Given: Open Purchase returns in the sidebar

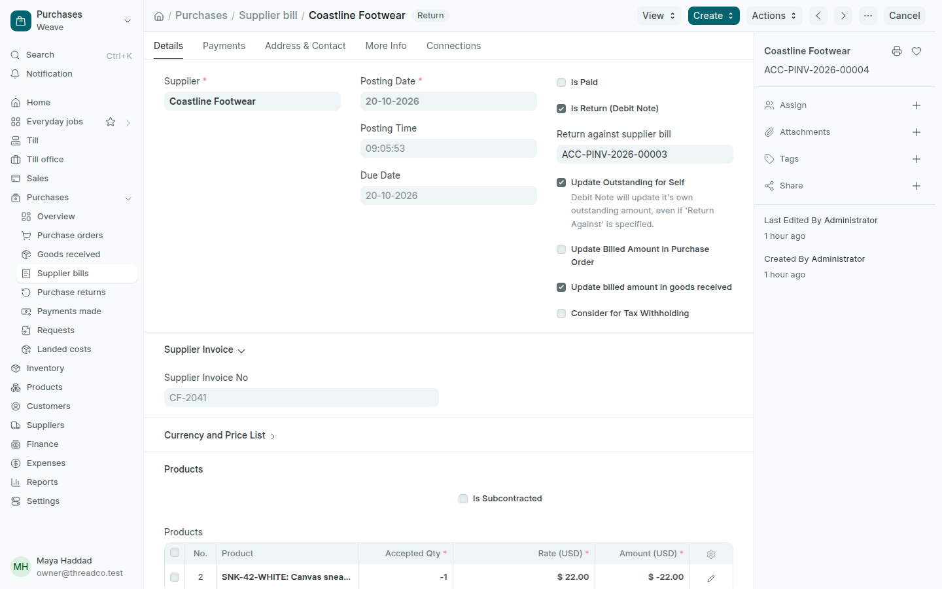Looking at the screenshot, I should [x=71, y=293].
